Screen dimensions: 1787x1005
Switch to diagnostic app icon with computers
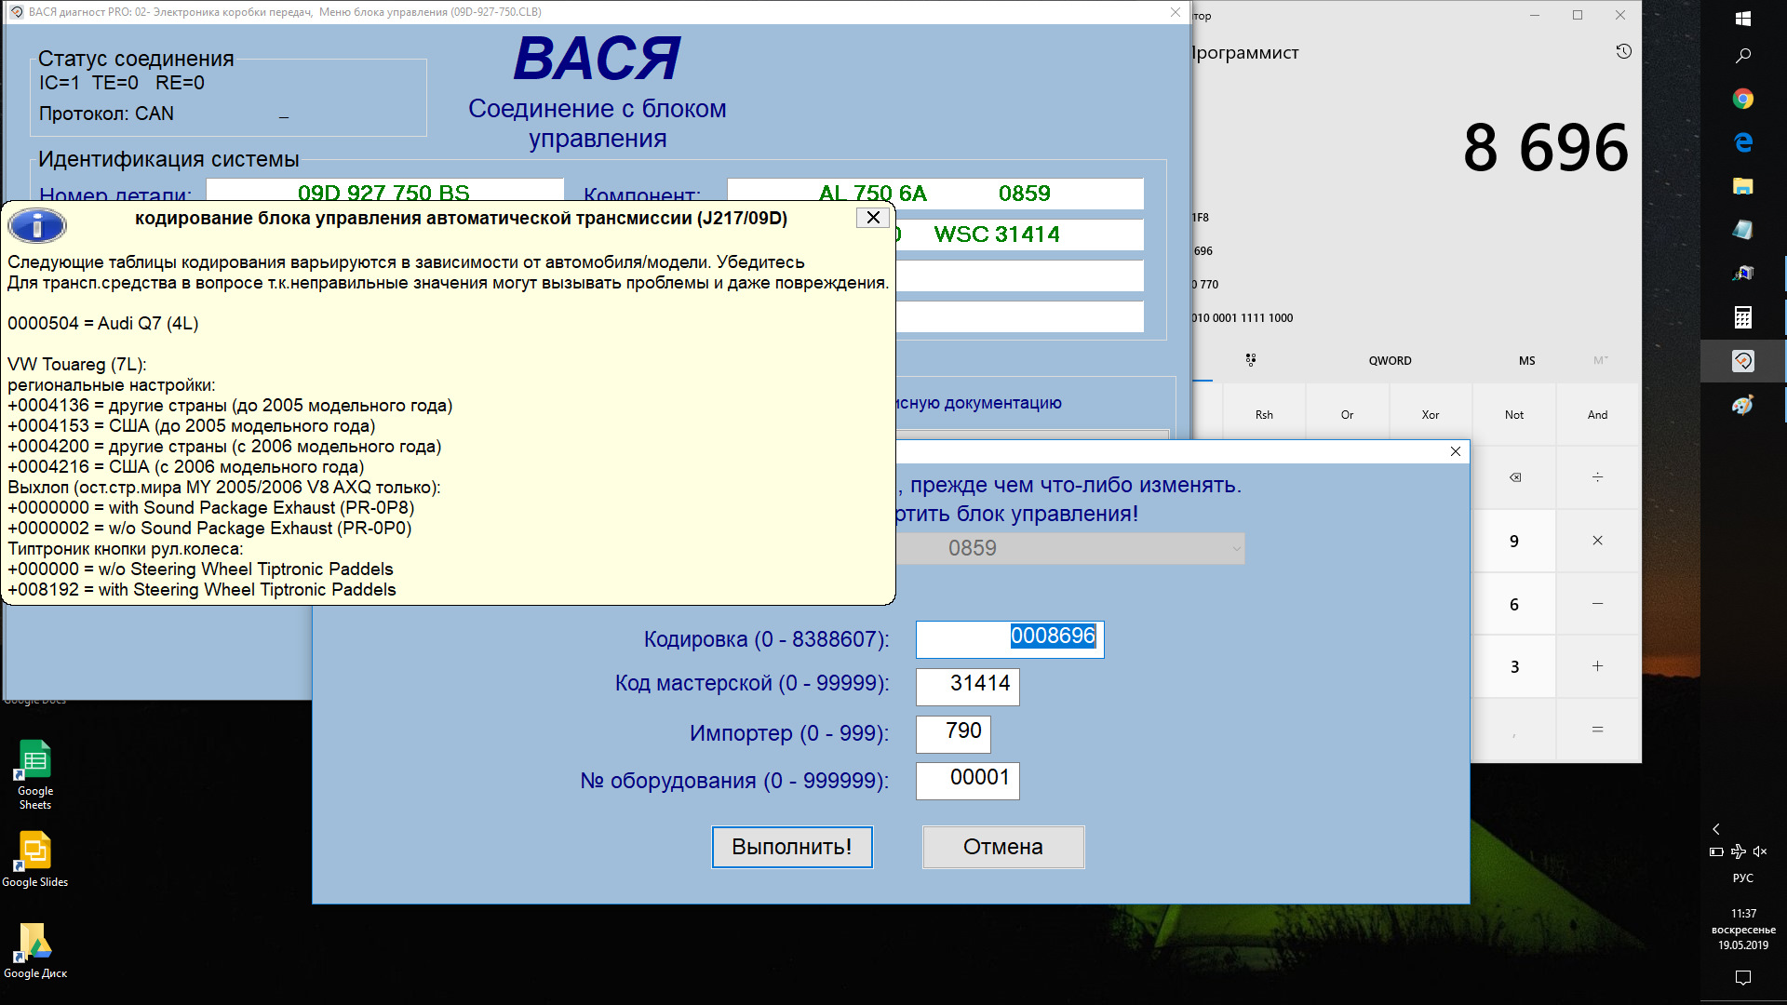(x=1743, y=274)
